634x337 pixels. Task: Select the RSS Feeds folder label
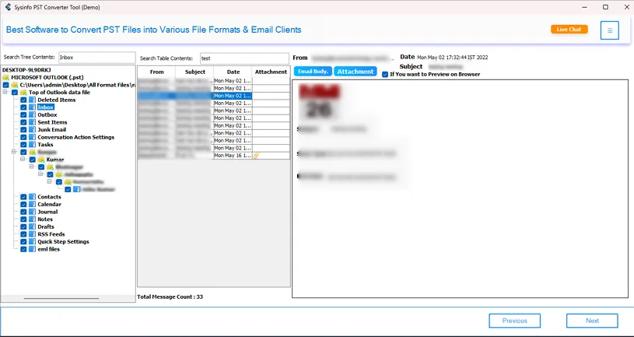pos(51,234)
